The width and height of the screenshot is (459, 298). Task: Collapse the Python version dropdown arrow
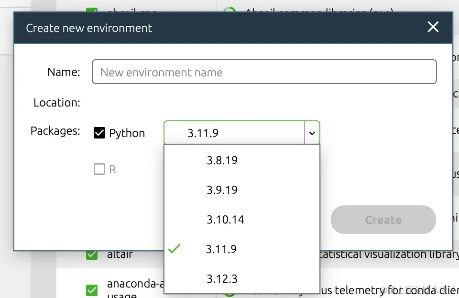click(x=312, y=133)
